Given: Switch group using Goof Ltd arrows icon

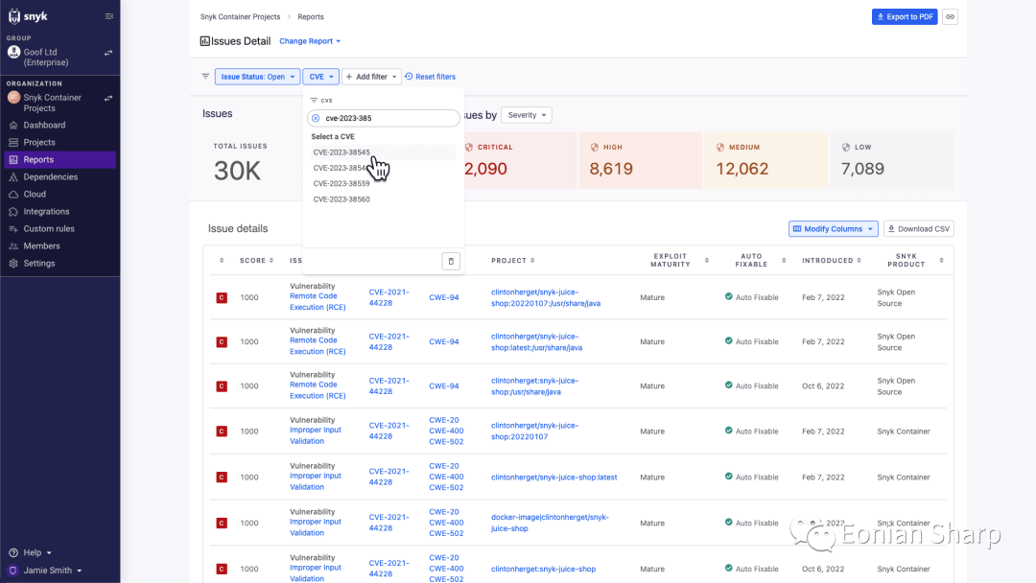Looking at the screenshot, I should (108, 53).
